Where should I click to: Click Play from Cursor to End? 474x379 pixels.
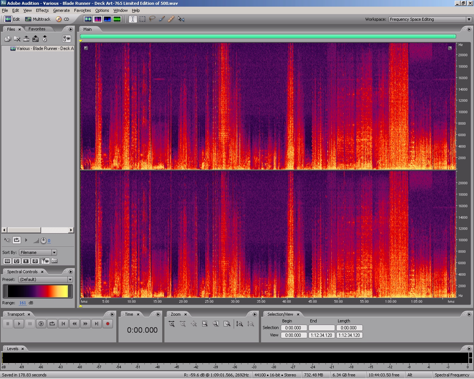pyautogui.click(x=41, y=323)
